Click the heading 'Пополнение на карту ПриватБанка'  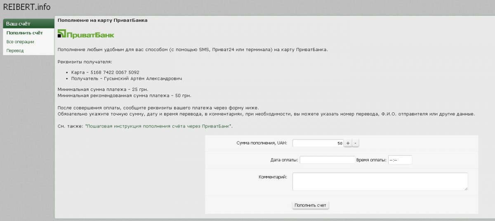[102, 20]
